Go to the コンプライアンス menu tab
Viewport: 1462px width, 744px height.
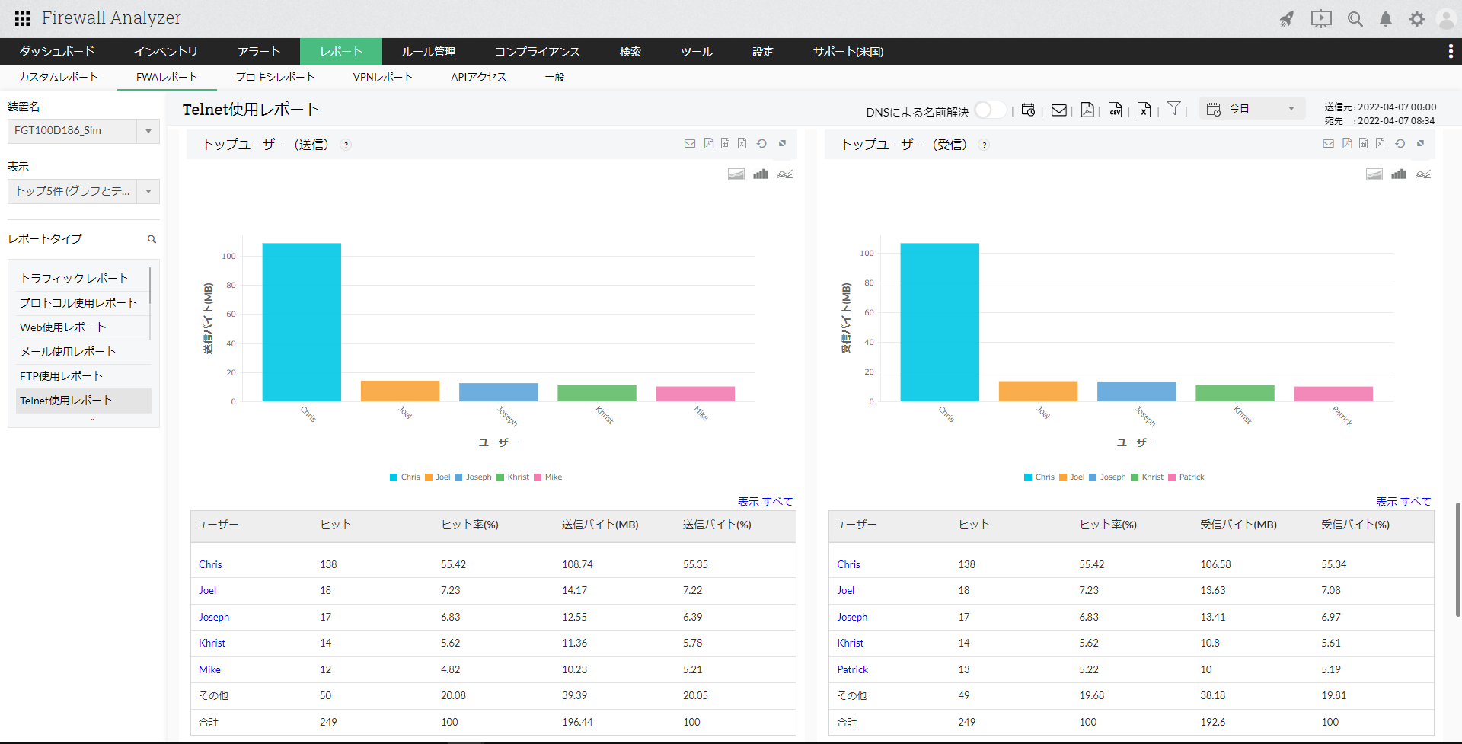(x=537, y=52)
